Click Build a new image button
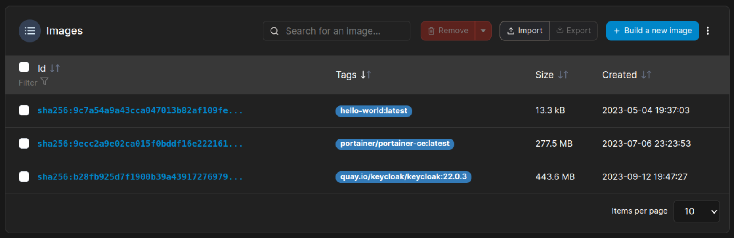The image size is (734, 238). (652, 31)
